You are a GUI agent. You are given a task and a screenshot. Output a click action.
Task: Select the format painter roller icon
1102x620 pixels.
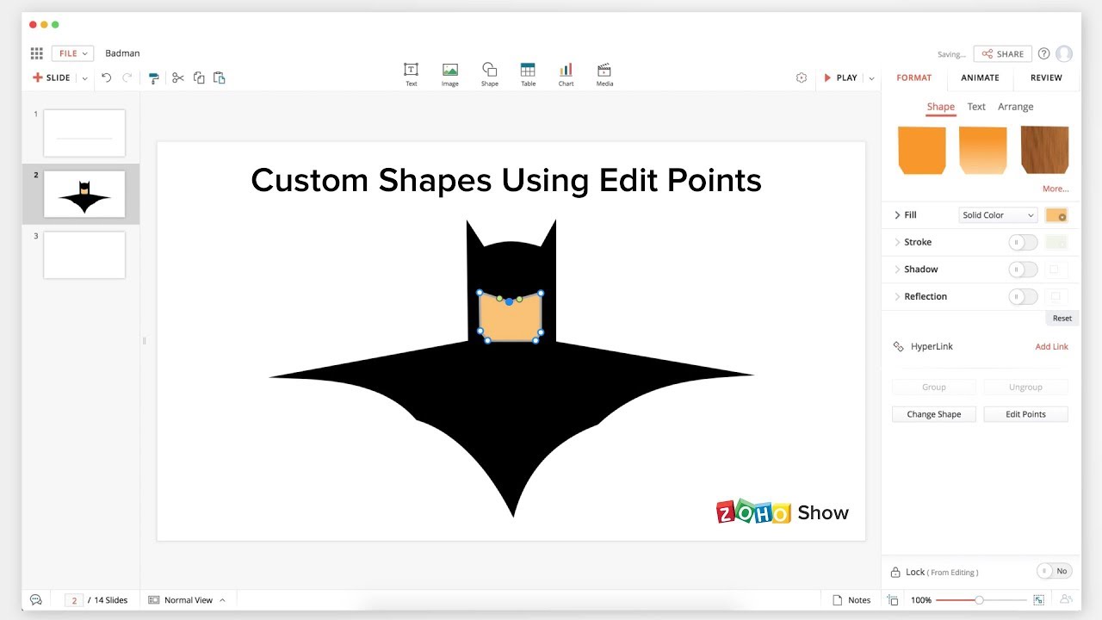pyautogui.click(x=154, y=77)
